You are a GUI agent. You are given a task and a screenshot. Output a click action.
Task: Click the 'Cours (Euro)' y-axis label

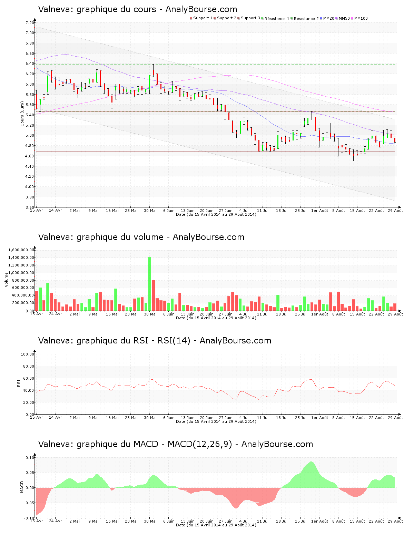coord(22,114)
